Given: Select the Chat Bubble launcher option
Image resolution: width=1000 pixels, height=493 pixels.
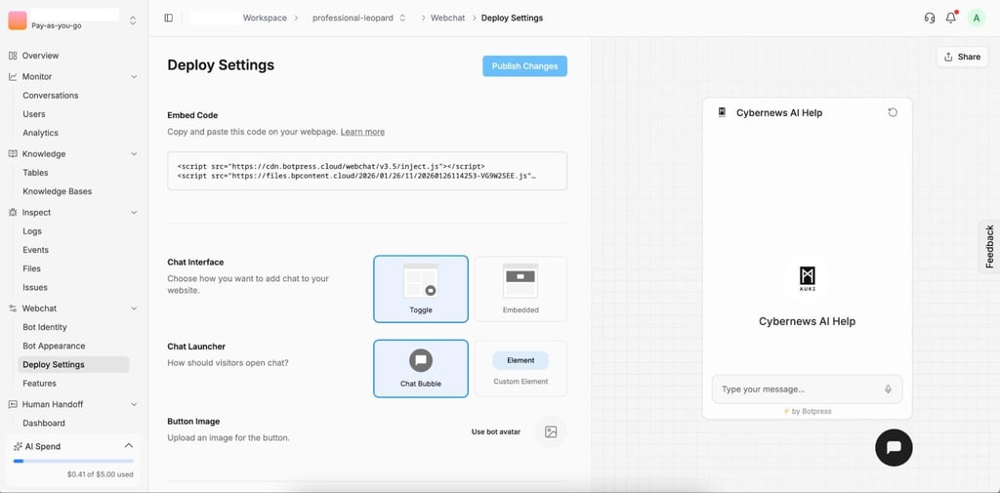Looking at the screenshot, I should tap(421, 369).
